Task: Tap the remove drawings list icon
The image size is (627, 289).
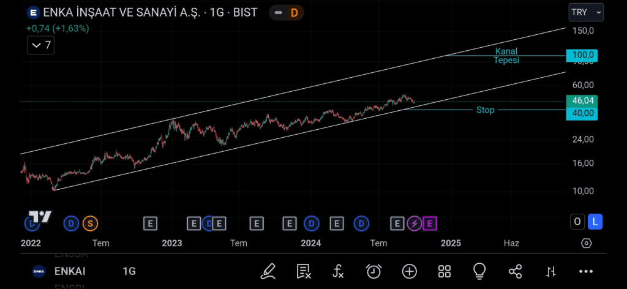Action: pyautogui.click(x=304, y=271)
